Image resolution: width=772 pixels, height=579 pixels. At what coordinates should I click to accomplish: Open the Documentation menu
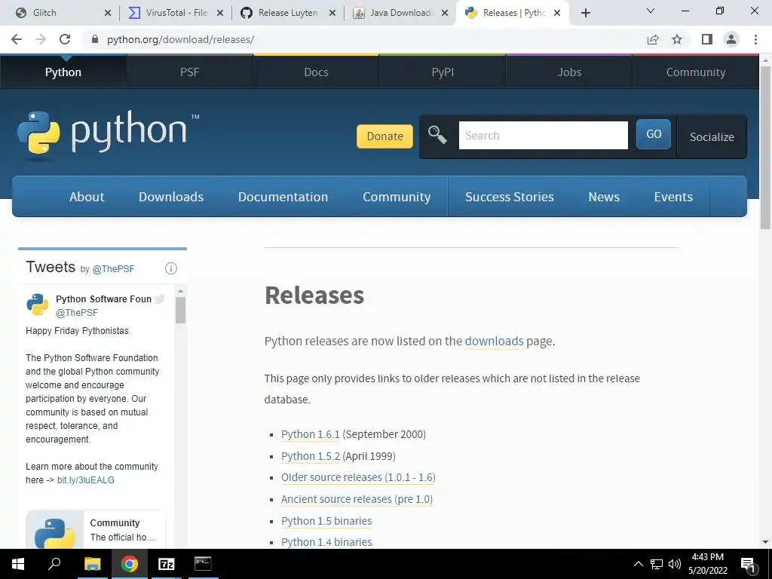[283, 197]
